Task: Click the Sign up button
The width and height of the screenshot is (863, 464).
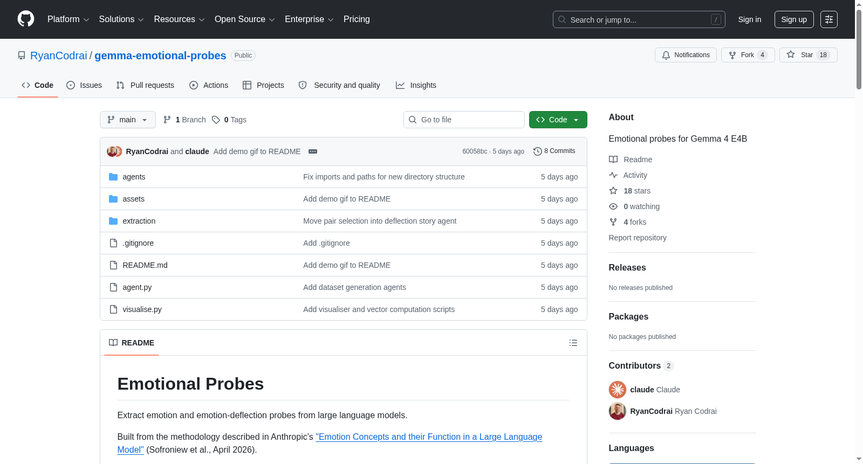Action: (x=794, y=19)
